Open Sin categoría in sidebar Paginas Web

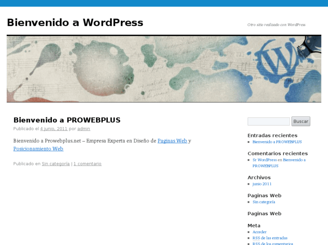point(263,202)
